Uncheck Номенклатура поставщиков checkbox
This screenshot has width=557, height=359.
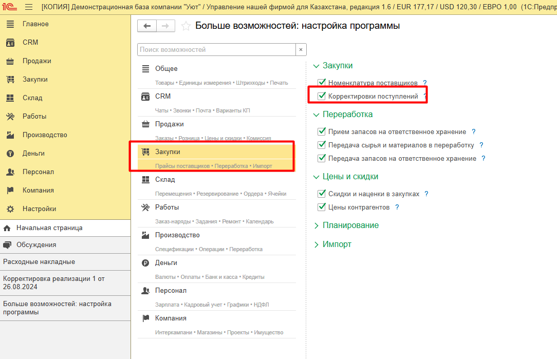[322, 83]
